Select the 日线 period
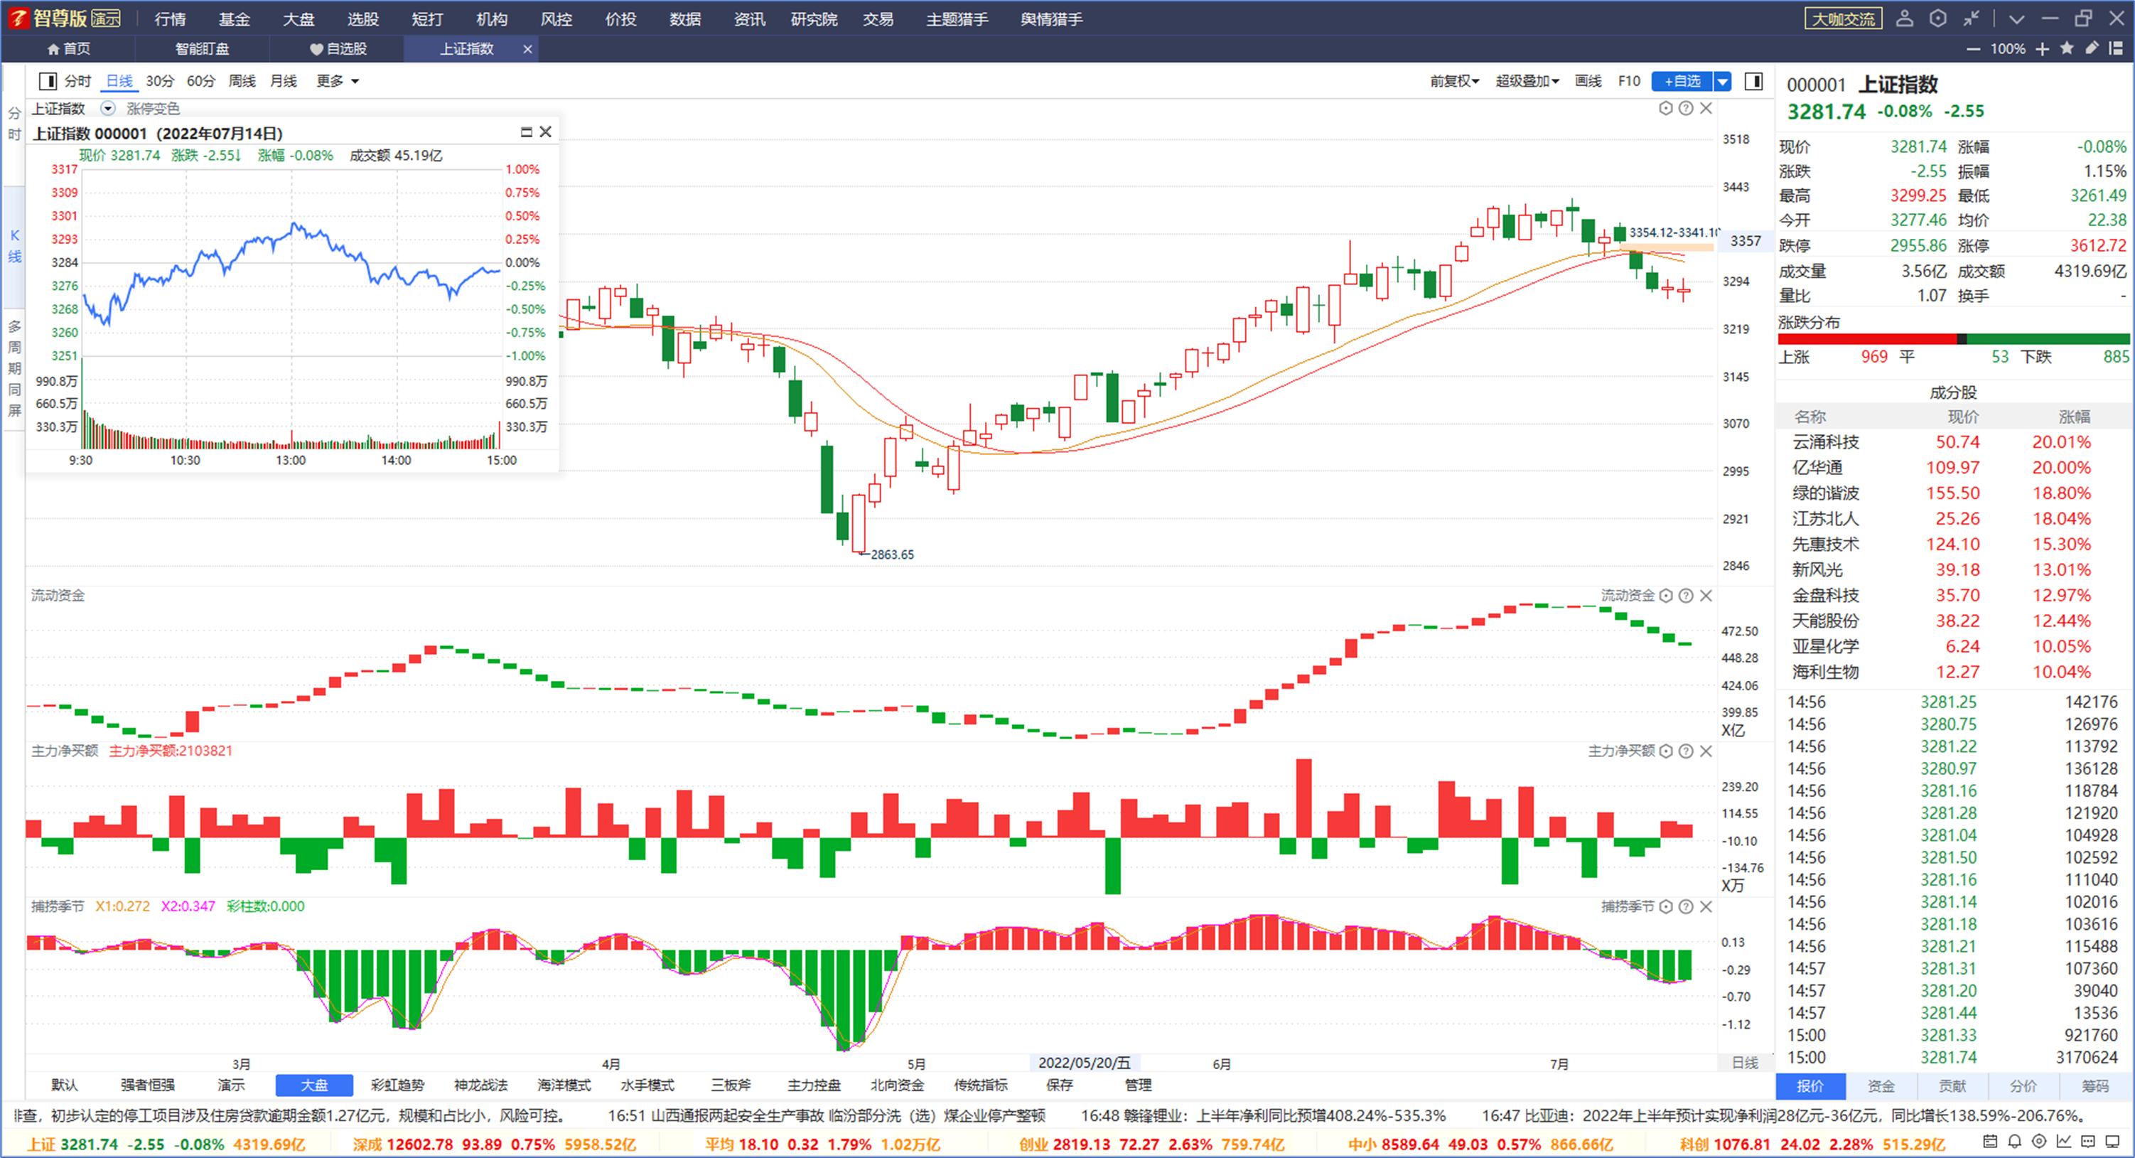Viewport: 2135px width, 1158px height. [x=119, y=81]
